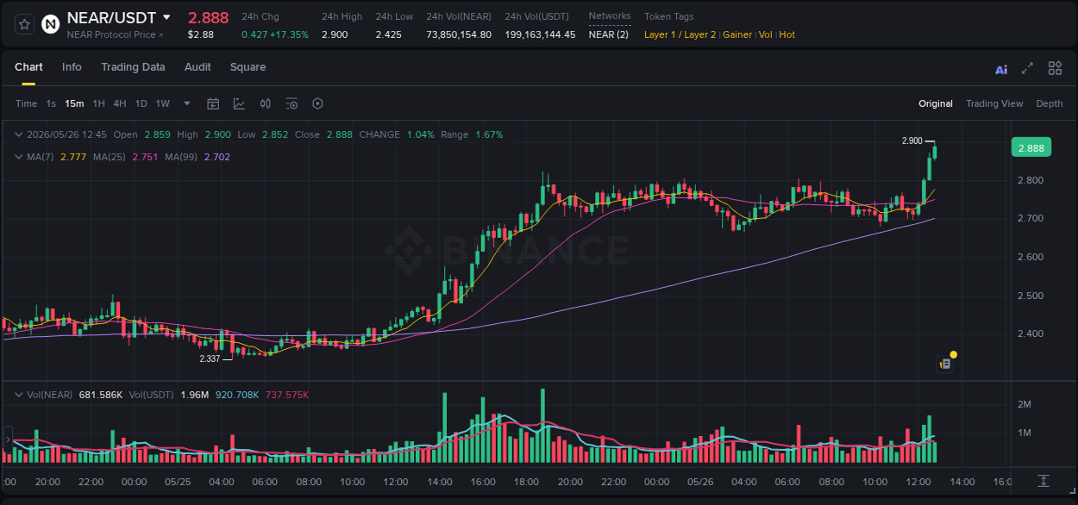Switch to the Chart tab

pyautogui.click(x=28, y=67)
